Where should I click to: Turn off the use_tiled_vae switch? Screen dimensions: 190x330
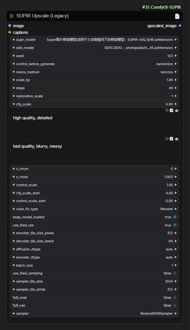tap(175, 225)
